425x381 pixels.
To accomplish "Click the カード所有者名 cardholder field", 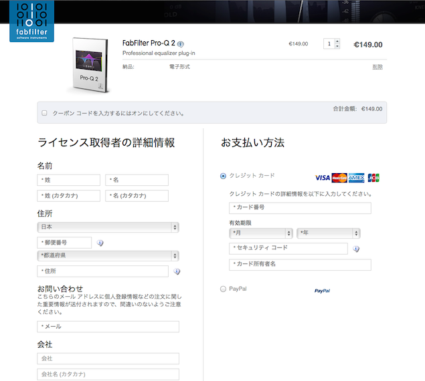I will coord(300,265).
